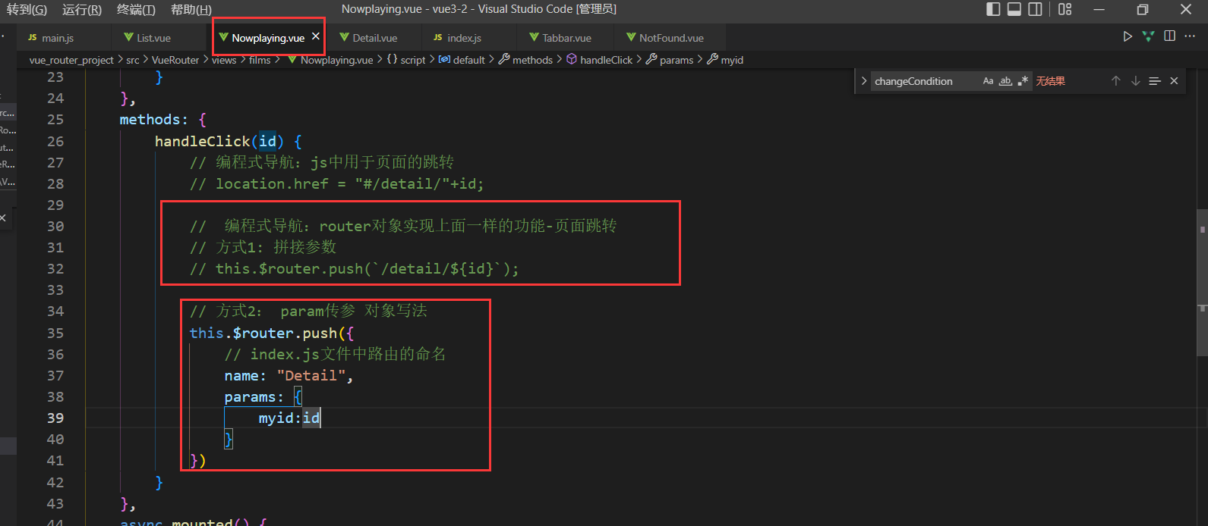Select Nowplaying.vue tab
The width and height of the screenshot is (1208, 526).
coord(268,38)
